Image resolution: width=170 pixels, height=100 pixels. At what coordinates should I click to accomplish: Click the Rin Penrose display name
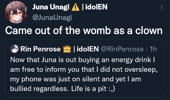coord(41,49)
